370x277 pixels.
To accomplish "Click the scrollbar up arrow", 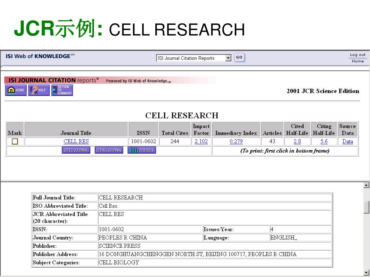I will pyautogui.click(x=366, y=185).
